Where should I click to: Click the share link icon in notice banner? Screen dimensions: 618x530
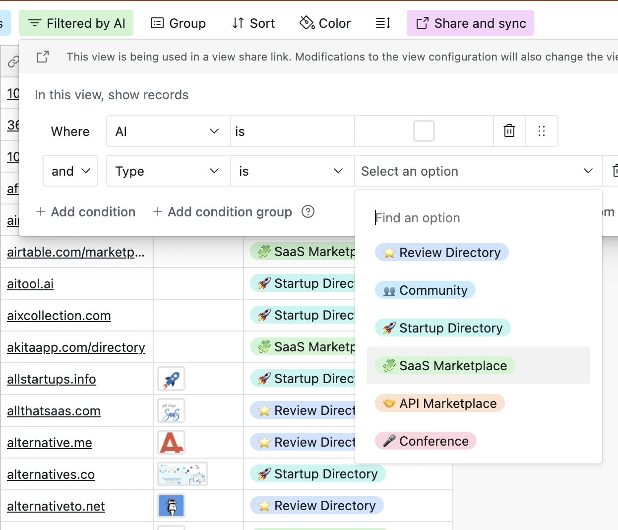(43, 57)
